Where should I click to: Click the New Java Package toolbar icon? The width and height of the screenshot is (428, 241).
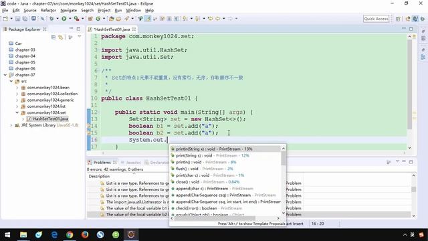[x=90, y=19]
